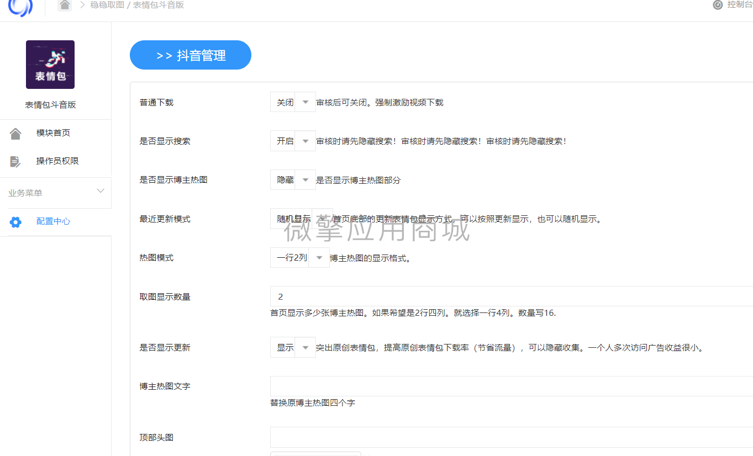
Task: Click the arrow of the 普通下载 dropdown
Action: pos(305,102)
